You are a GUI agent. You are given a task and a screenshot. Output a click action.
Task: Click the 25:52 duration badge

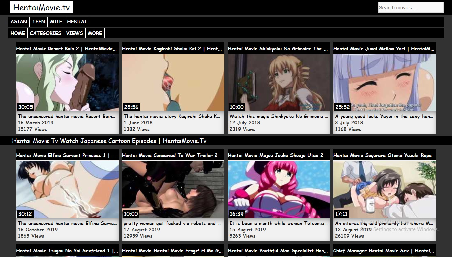tap(343, 107)
